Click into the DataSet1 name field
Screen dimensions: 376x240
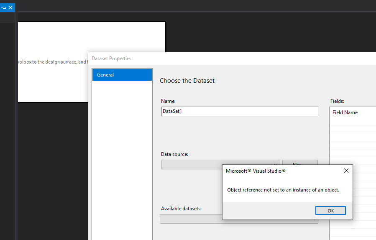(240, 112)
